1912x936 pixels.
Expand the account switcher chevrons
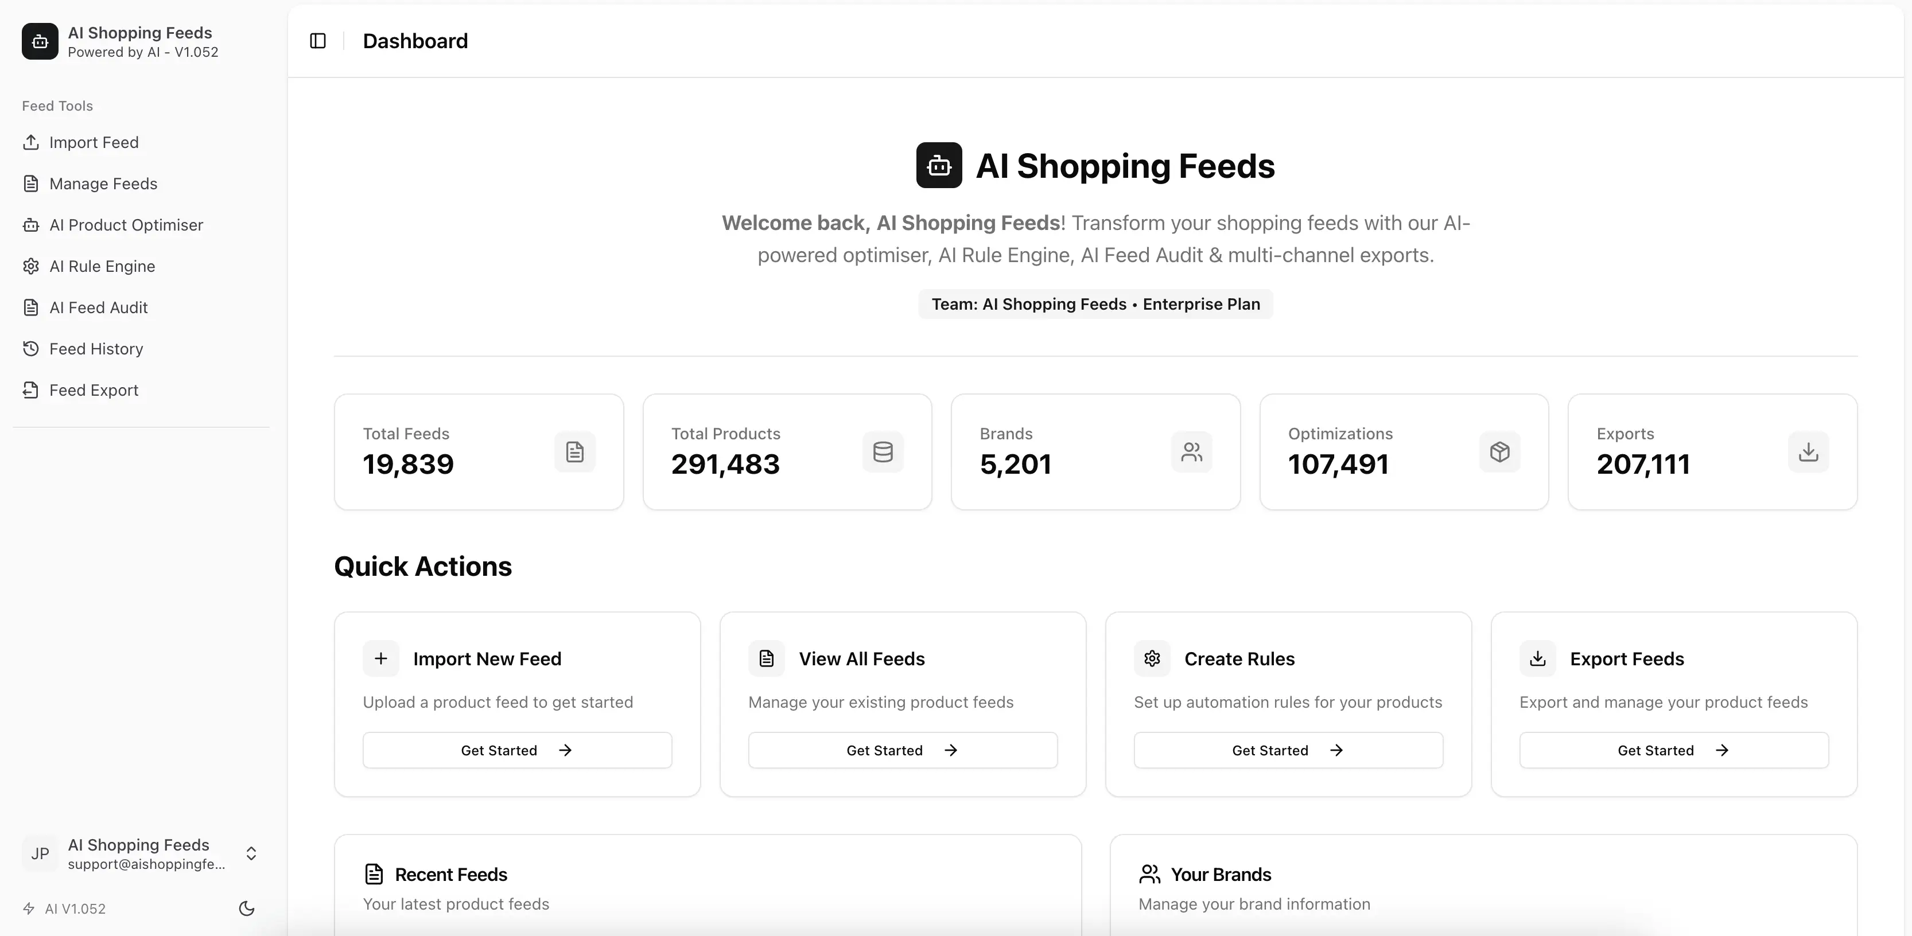[x=251, y=853]
